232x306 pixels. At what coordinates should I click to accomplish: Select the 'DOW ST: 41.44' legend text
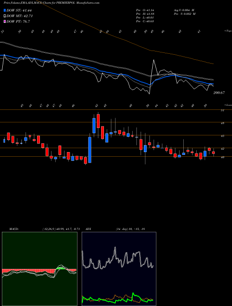point(19,10)
